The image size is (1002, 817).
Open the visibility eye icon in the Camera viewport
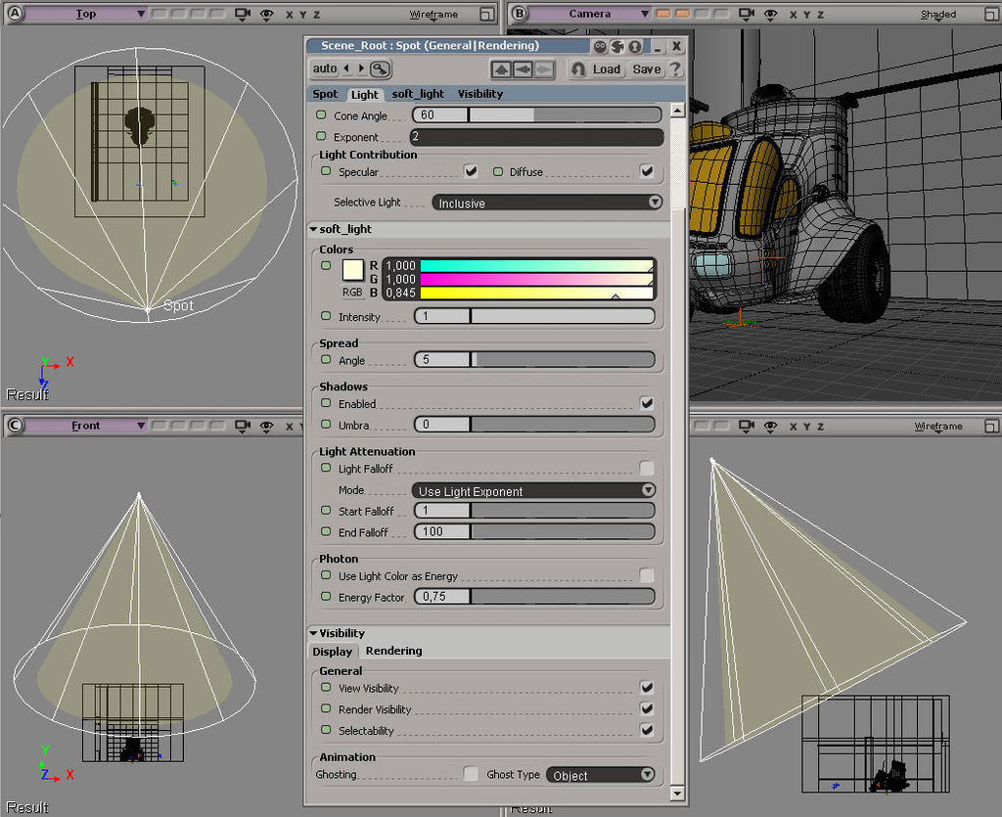point(769,14)
